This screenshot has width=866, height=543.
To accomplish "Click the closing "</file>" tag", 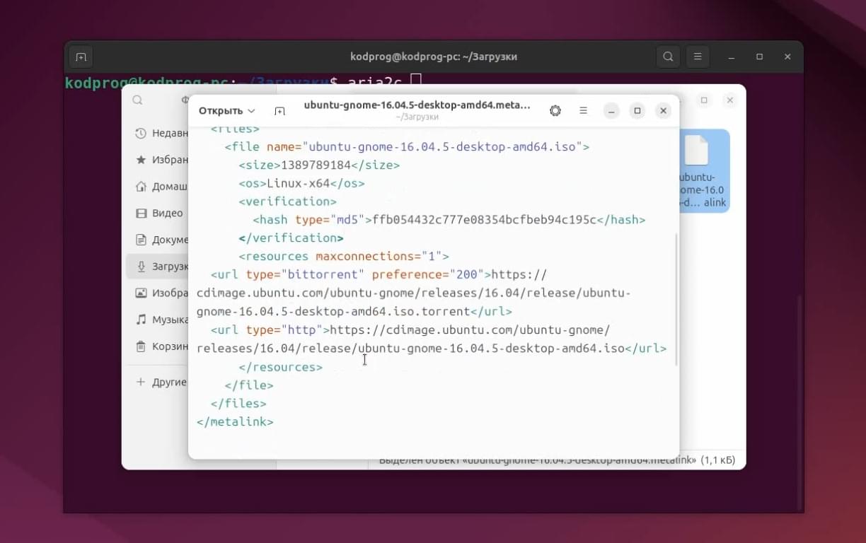I will click(249, 385).
